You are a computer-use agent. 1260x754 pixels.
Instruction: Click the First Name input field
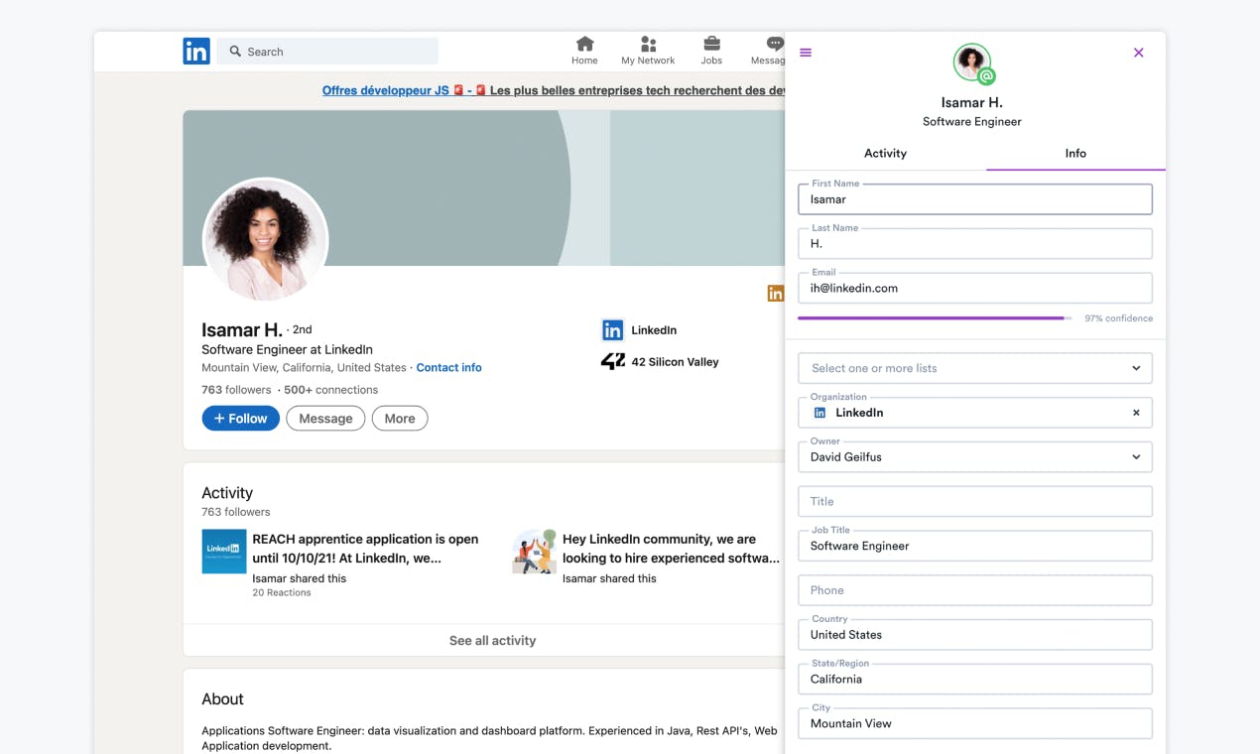pos(975,199)
